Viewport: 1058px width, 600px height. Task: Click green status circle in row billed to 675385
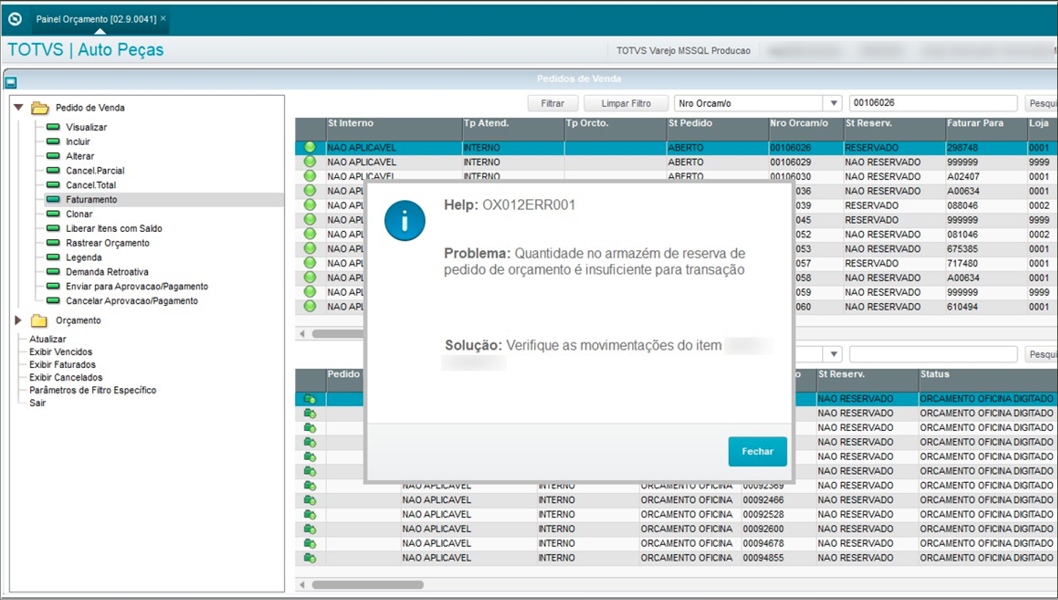[x=309, y=249]
